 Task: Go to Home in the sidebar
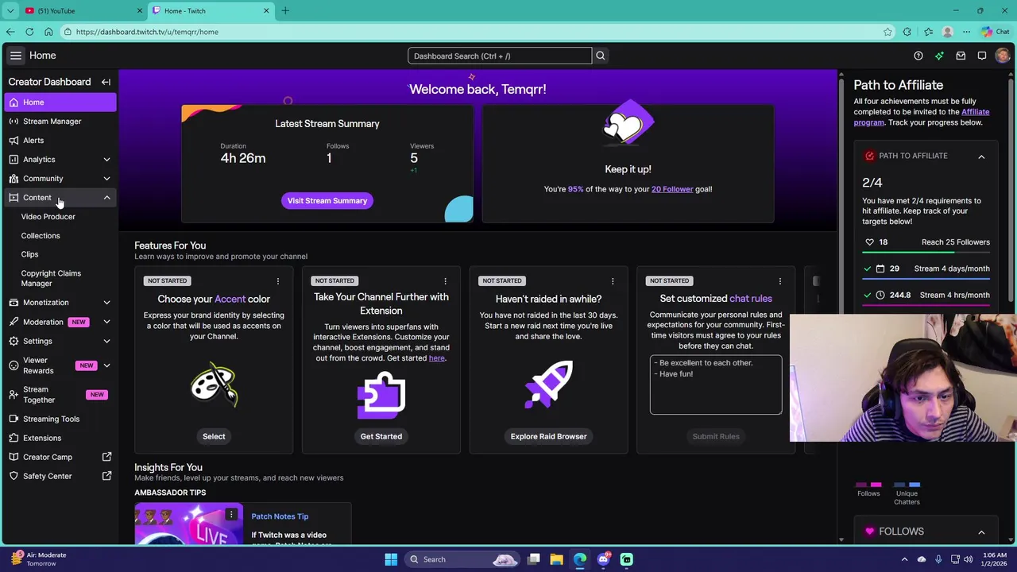pyautogui.click(x=60, y=102)
